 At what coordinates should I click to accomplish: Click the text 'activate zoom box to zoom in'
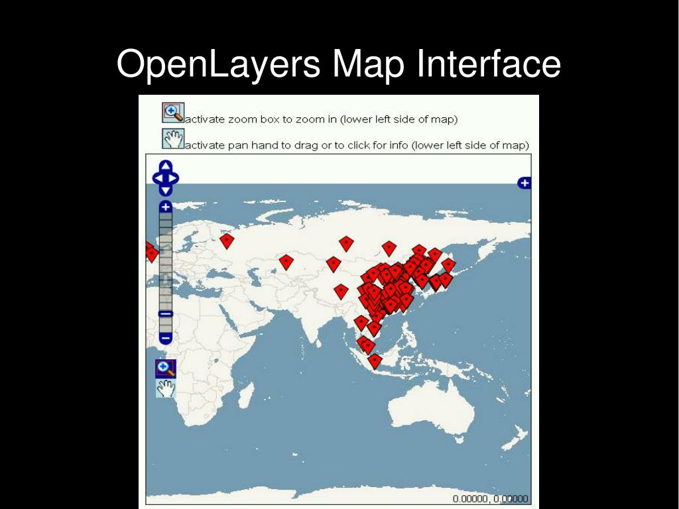(261, 119)
